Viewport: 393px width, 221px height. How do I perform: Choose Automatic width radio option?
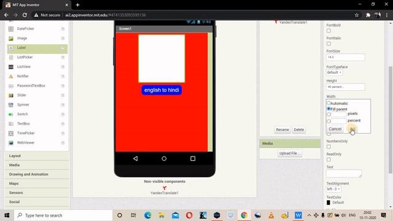click(x=329, y=103)
